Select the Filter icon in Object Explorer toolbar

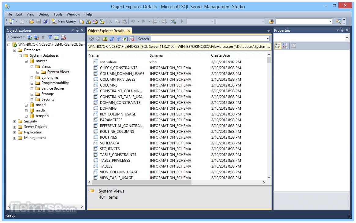click(50, 37)
